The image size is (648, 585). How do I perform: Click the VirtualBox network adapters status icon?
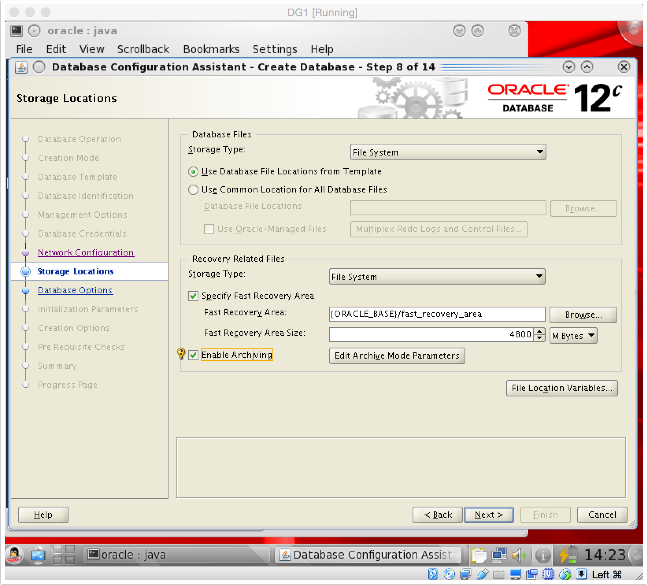(466, 574)
